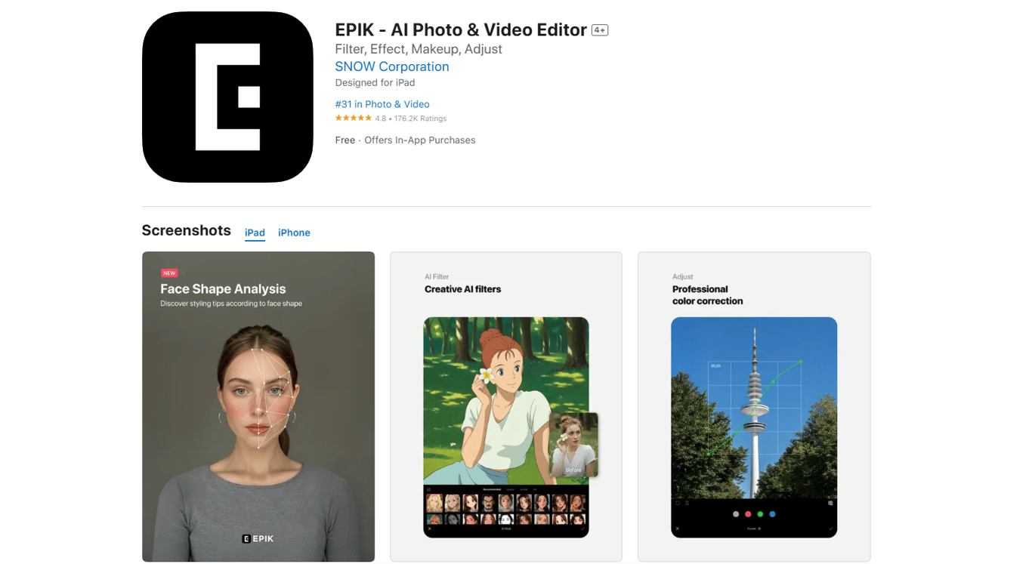The width and height of the screenshot is (1032, 564).
Task: Click the NEW badge on Face Shape Analysis
Action: [169, 273]
